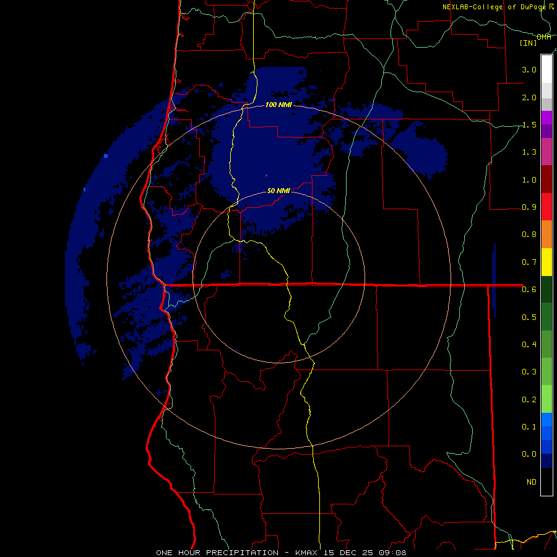Pick the bright red swatch in the legend
557x557 pixels.
click(546, 207)
